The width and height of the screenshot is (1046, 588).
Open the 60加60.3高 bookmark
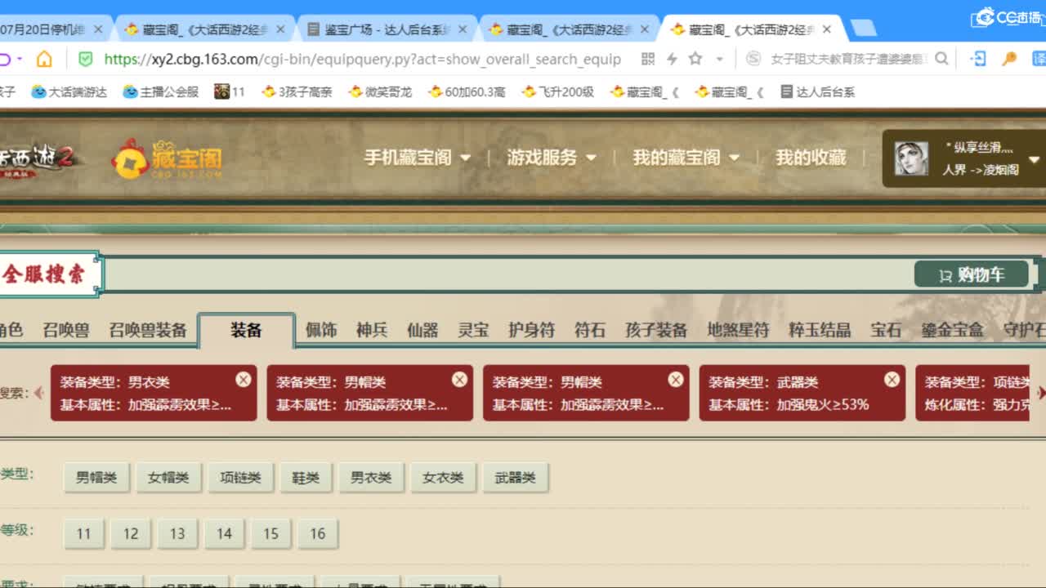(467, 91)
